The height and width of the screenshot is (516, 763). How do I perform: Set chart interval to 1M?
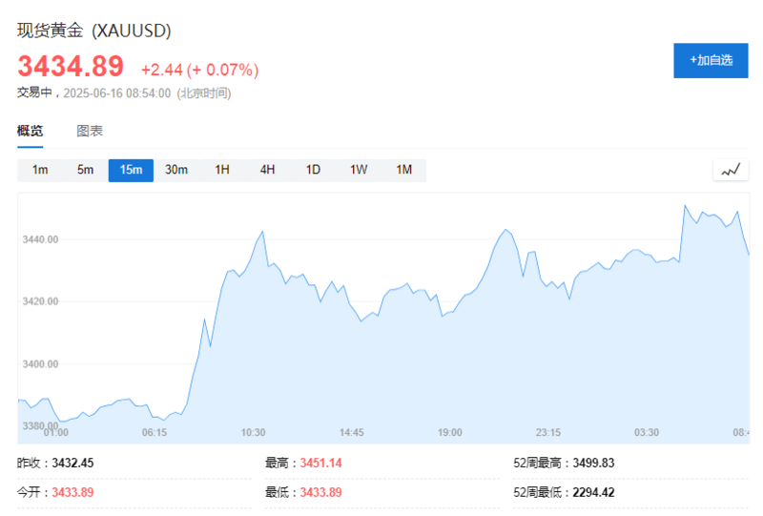tap(403, 171)
